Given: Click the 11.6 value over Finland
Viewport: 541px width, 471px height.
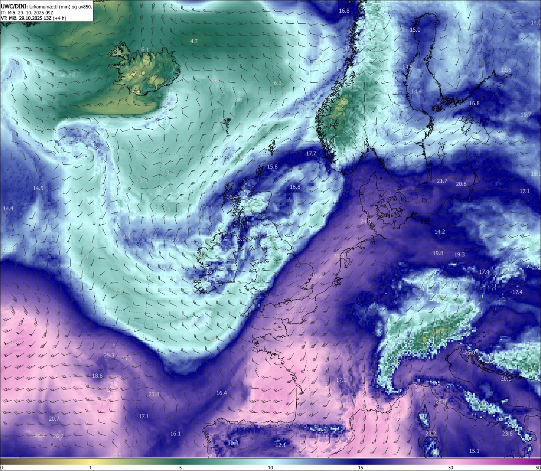Looking at the screenshot, I should tap(506, 70).
